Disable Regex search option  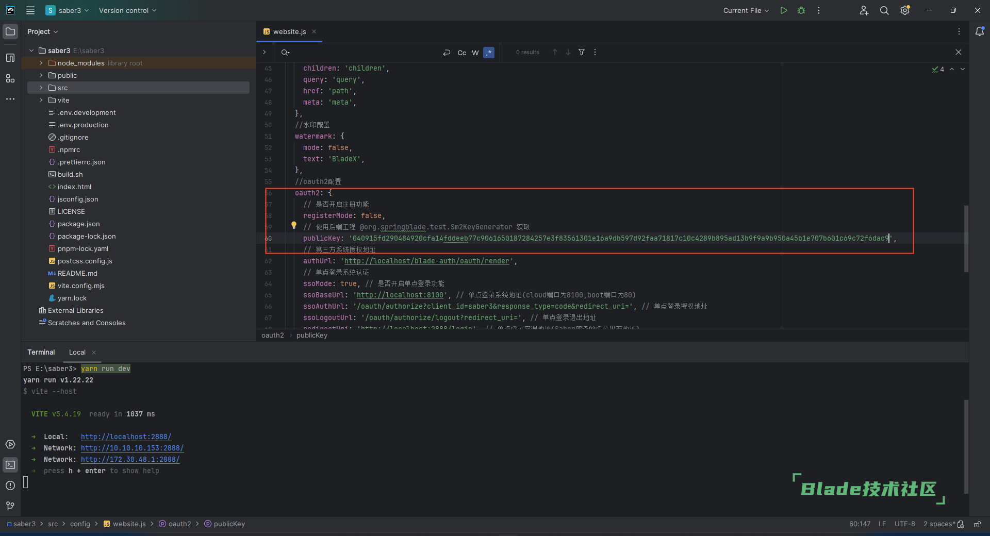489,53
